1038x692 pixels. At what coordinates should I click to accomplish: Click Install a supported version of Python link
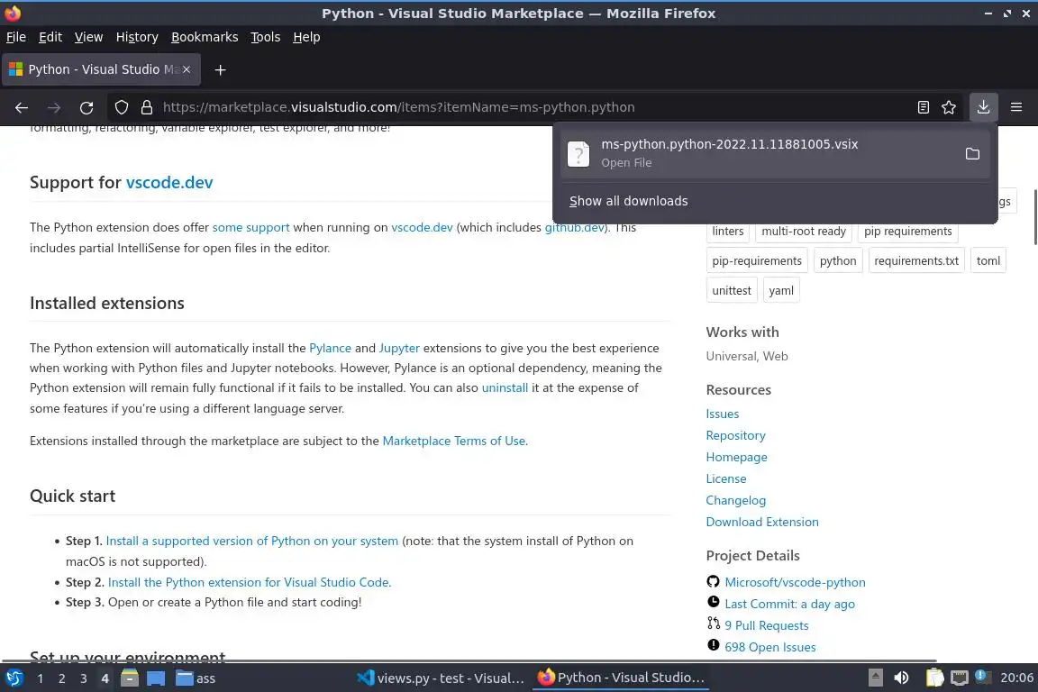pos(252,541)
